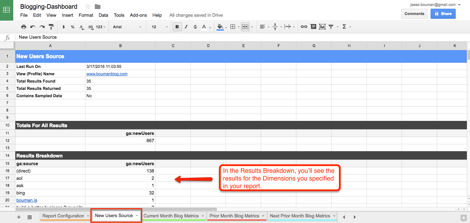470x223 pixels.
Task: Click the undo arrow
Action: pyautogui.click(x=32, y=26)
